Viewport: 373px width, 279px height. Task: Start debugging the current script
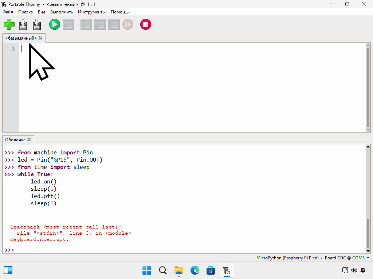[68, 24]
